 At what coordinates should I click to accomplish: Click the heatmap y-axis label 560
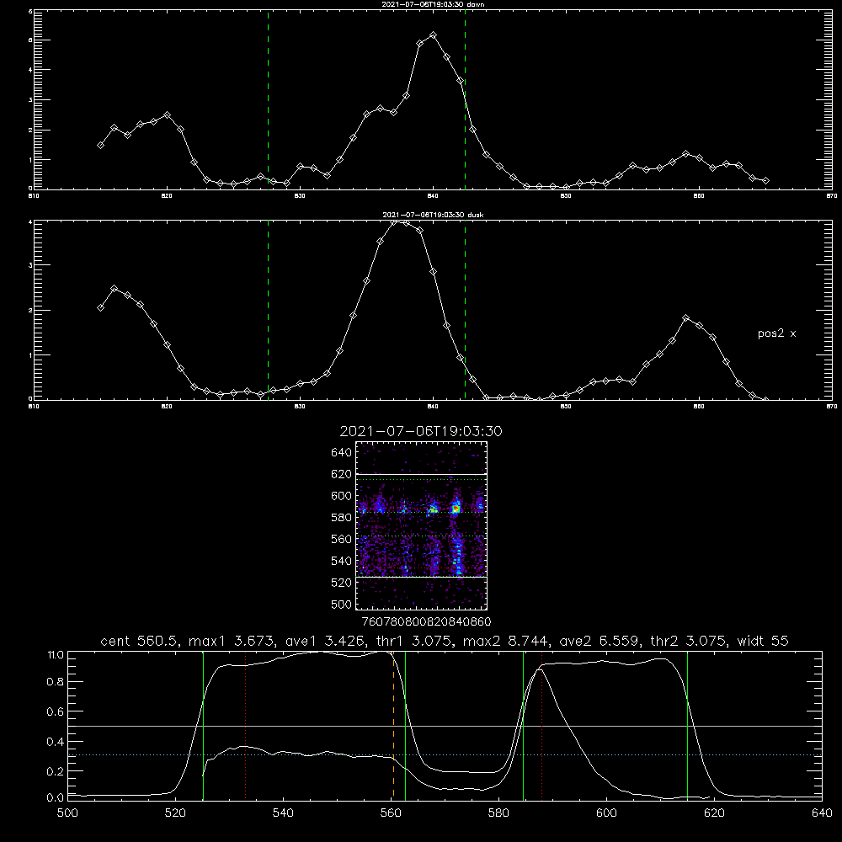click(342, 539)
